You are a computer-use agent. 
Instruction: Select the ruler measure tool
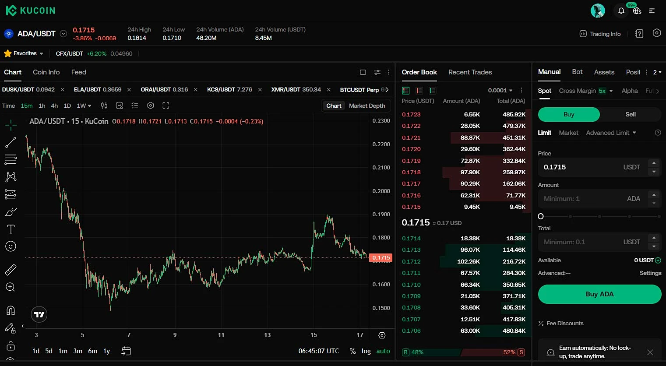11,270
